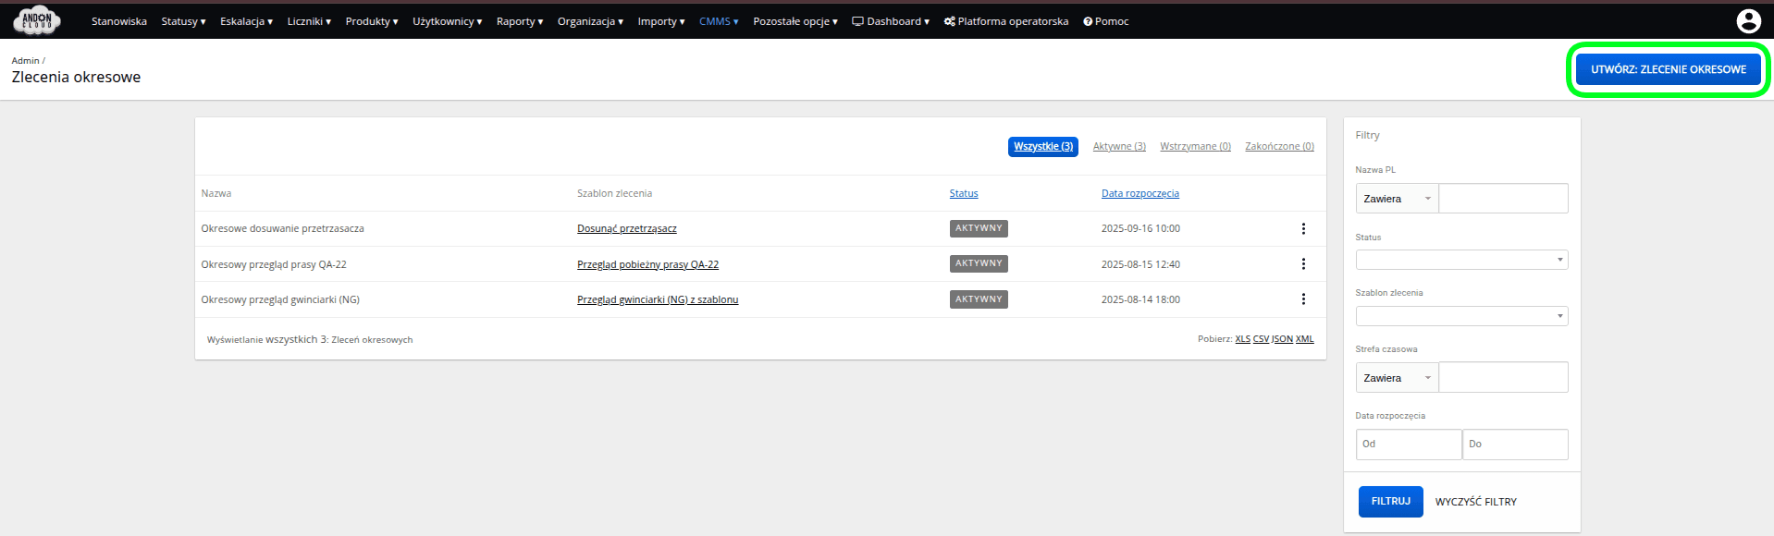The height and width of the screenshot is (536, 1774).
Task: Open the user profile avatar icon
Action: tap(1748, 20)
